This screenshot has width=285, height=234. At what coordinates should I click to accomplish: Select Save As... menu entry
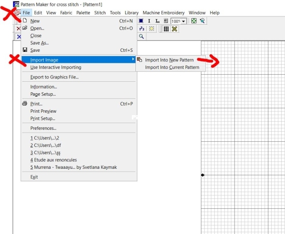pos(79,43)
